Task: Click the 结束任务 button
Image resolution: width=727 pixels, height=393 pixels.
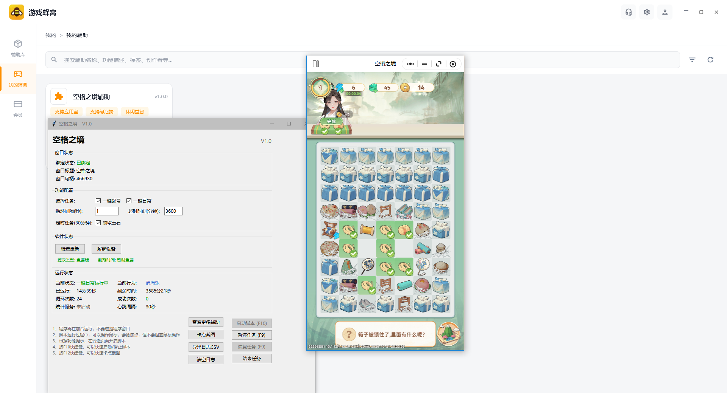Action: (x=252, y=358)
